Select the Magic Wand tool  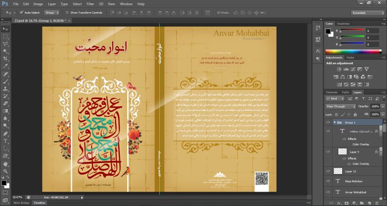(5, 51)
